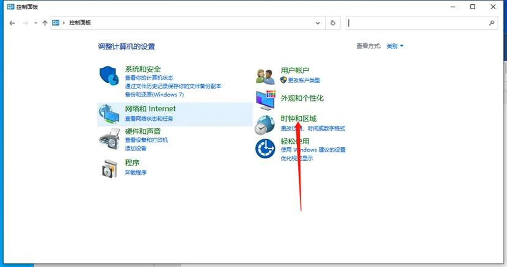
Task: Open the Appearance and Personalization monitor icon
Action: pos(266,100)
